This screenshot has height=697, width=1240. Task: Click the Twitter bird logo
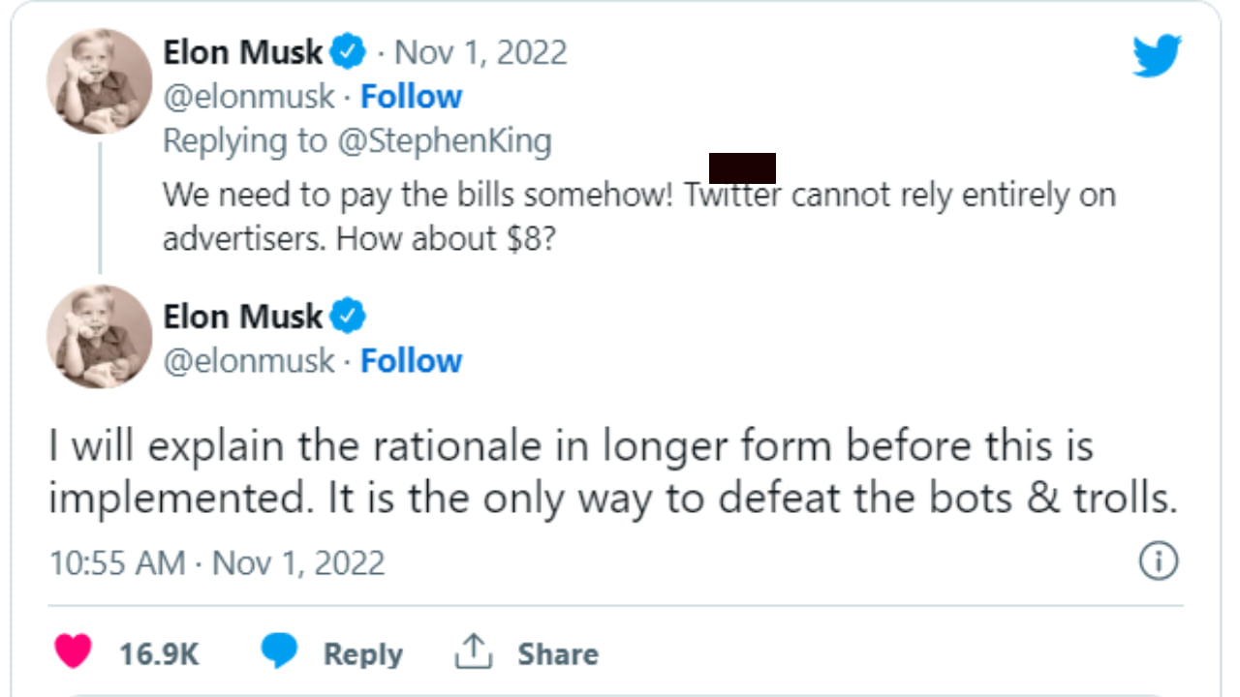click(1157, 55)
